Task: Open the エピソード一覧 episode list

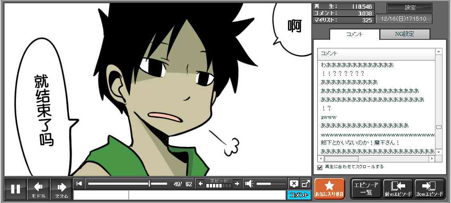Action: tap(366, 189)
